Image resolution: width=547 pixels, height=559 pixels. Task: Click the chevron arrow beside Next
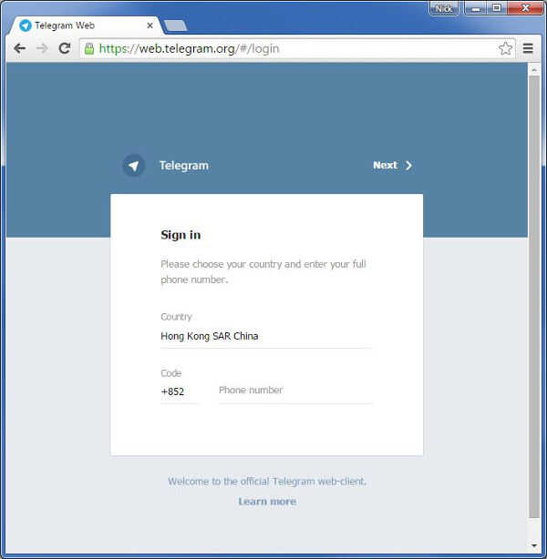tap(408, 166)
